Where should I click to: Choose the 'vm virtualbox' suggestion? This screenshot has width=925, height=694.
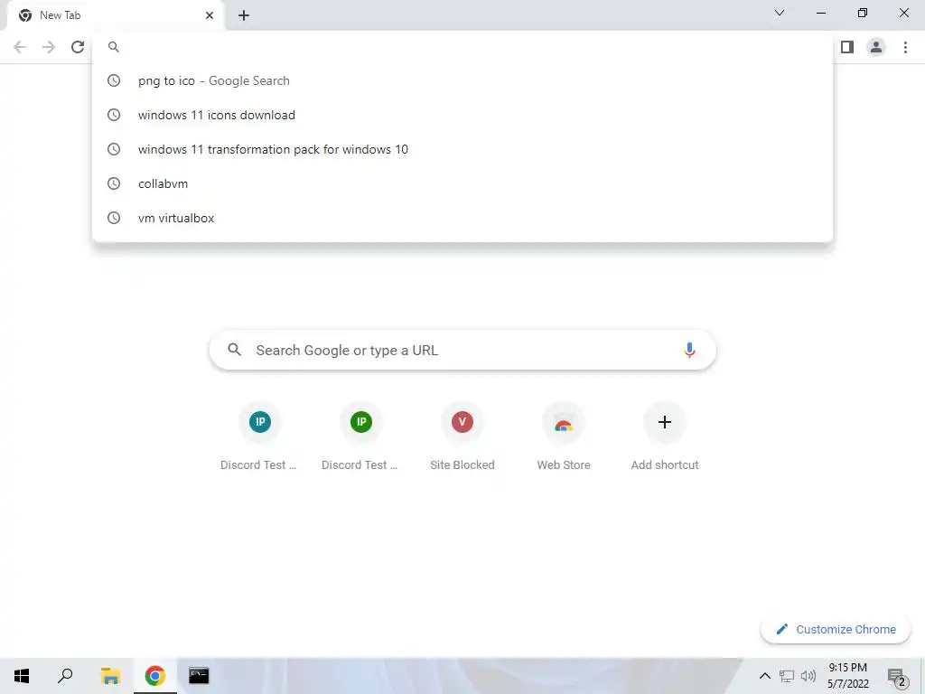462,218
